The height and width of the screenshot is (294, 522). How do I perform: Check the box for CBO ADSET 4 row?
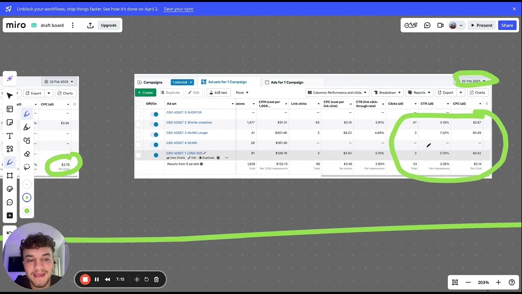[139, 145]
